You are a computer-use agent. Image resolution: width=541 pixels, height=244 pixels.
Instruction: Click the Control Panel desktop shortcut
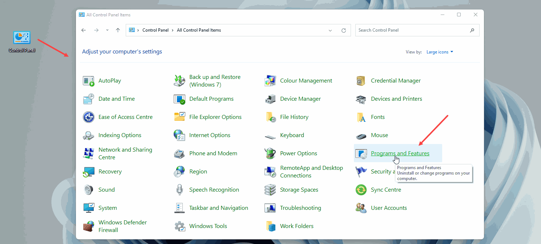click(x=22, y=38)
